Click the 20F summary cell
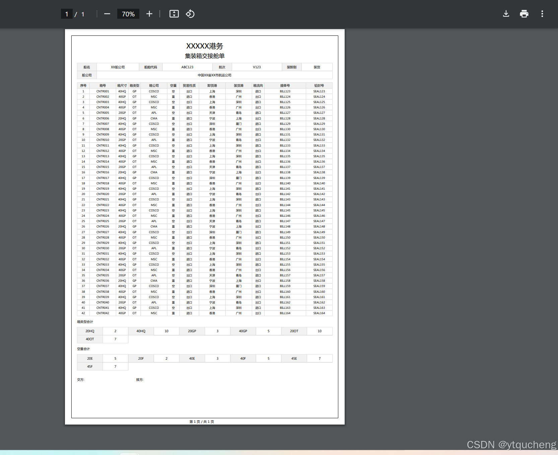 (141, 359)
